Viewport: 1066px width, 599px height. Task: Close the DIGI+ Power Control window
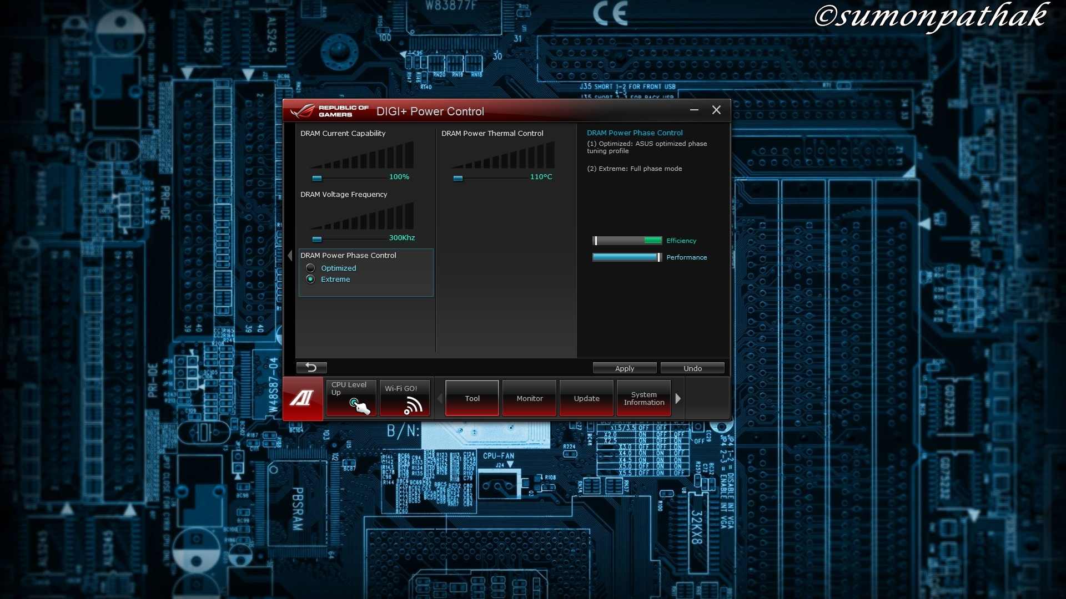click(716, 110)
